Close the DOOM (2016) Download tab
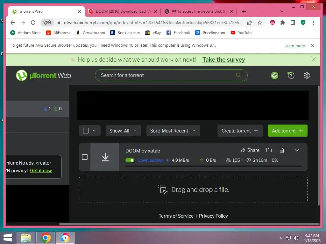Viewport: 326px width, 244px height. point(156,11)
